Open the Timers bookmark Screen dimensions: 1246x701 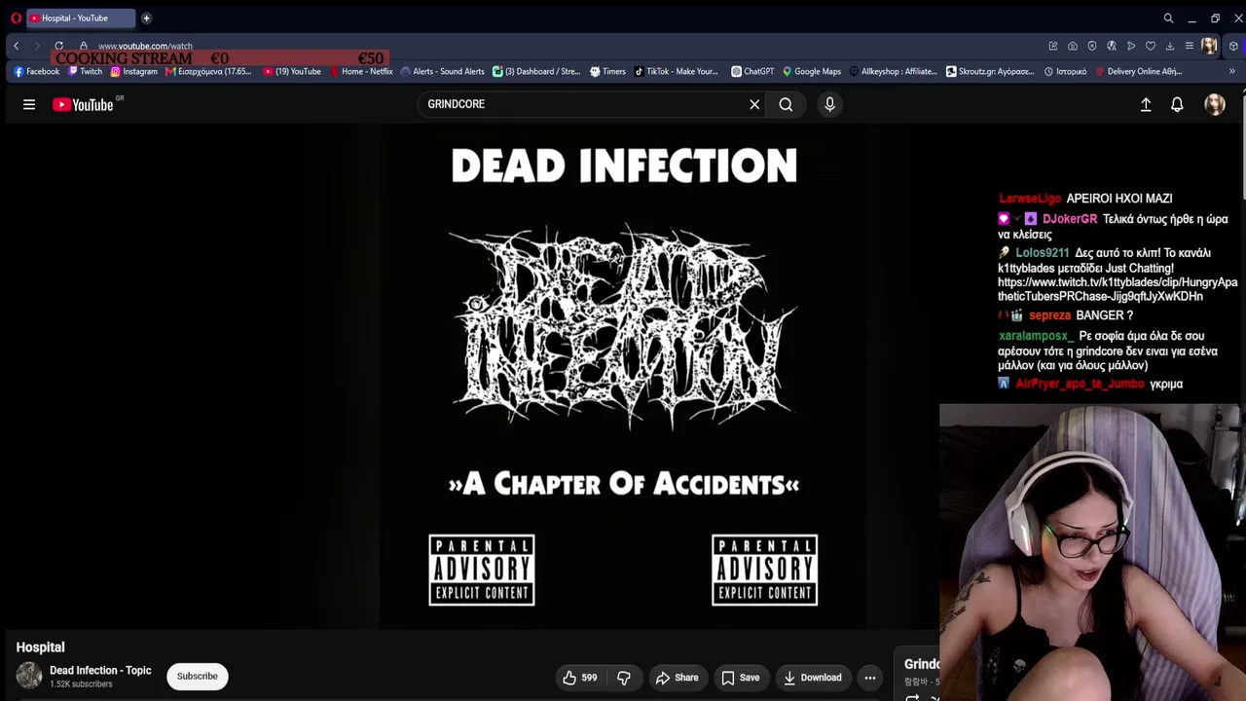pos(607,71)
